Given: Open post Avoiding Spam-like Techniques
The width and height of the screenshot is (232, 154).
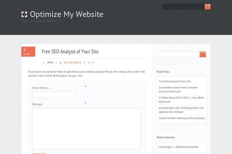Looking at the screenshot, I should 181,110.
